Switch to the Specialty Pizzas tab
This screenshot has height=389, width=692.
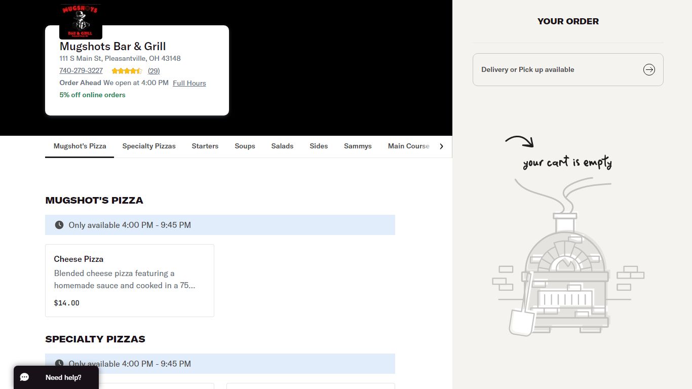149,146
